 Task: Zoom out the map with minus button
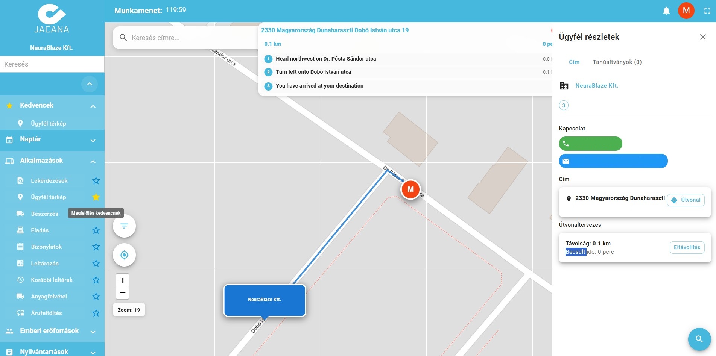click(x=123, y=292)
